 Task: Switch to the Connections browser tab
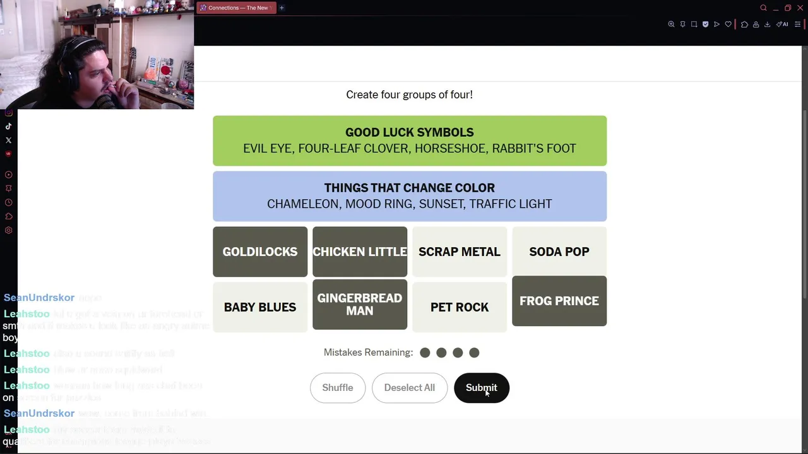coord(236,8)
